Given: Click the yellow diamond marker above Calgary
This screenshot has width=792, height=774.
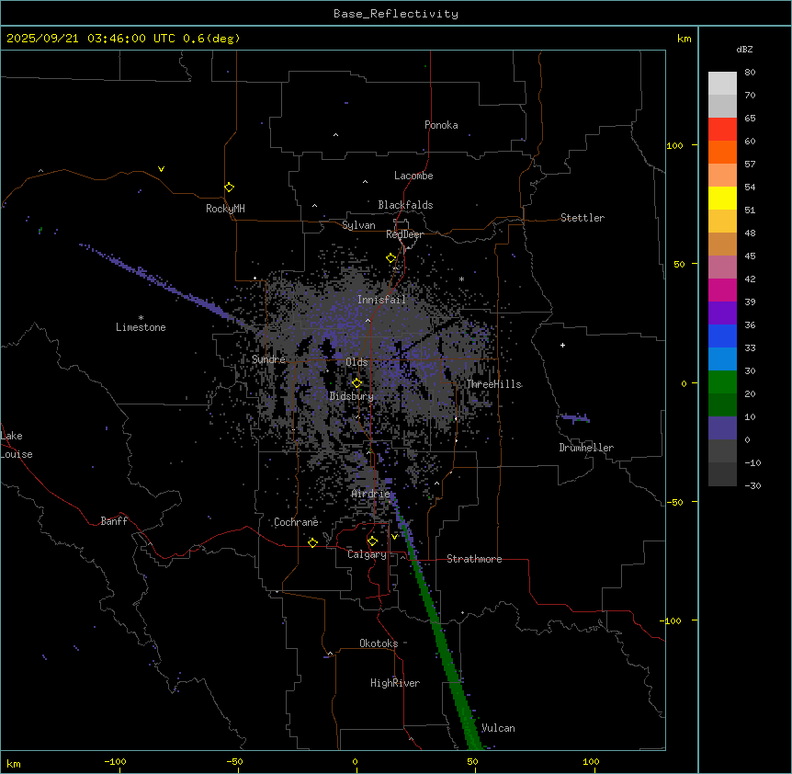Looking at the screenshot, I should [372, 541].
